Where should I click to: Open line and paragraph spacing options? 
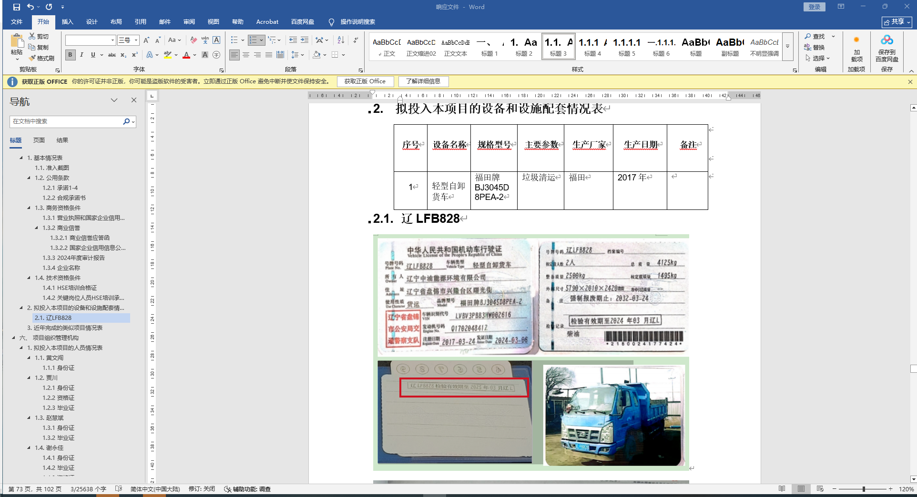[x=297, y=55]
